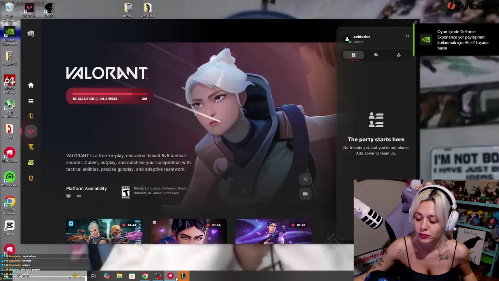
Task: Switch to League of Legends taskbar icon
Action: coord(183,276)
